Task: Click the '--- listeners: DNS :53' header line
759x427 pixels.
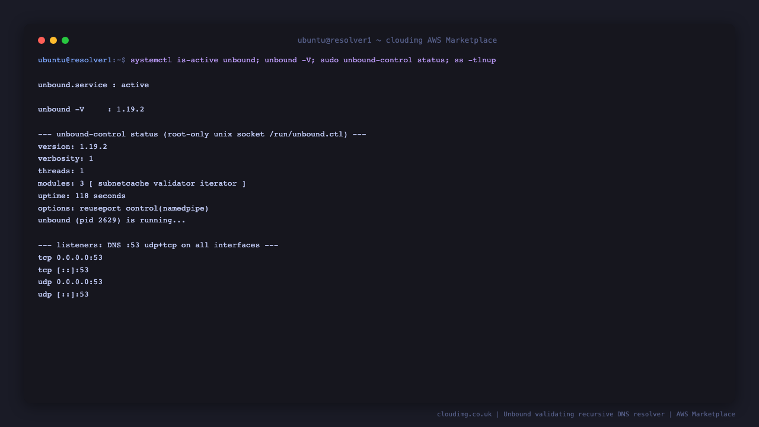Action: 158,245
